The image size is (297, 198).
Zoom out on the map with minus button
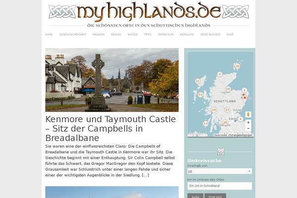pos(248,129)
